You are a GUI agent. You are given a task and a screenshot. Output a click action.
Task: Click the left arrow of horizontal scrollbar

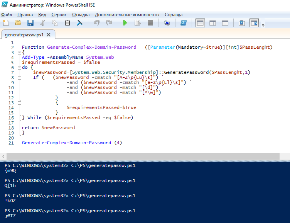[x=3, y=156]
